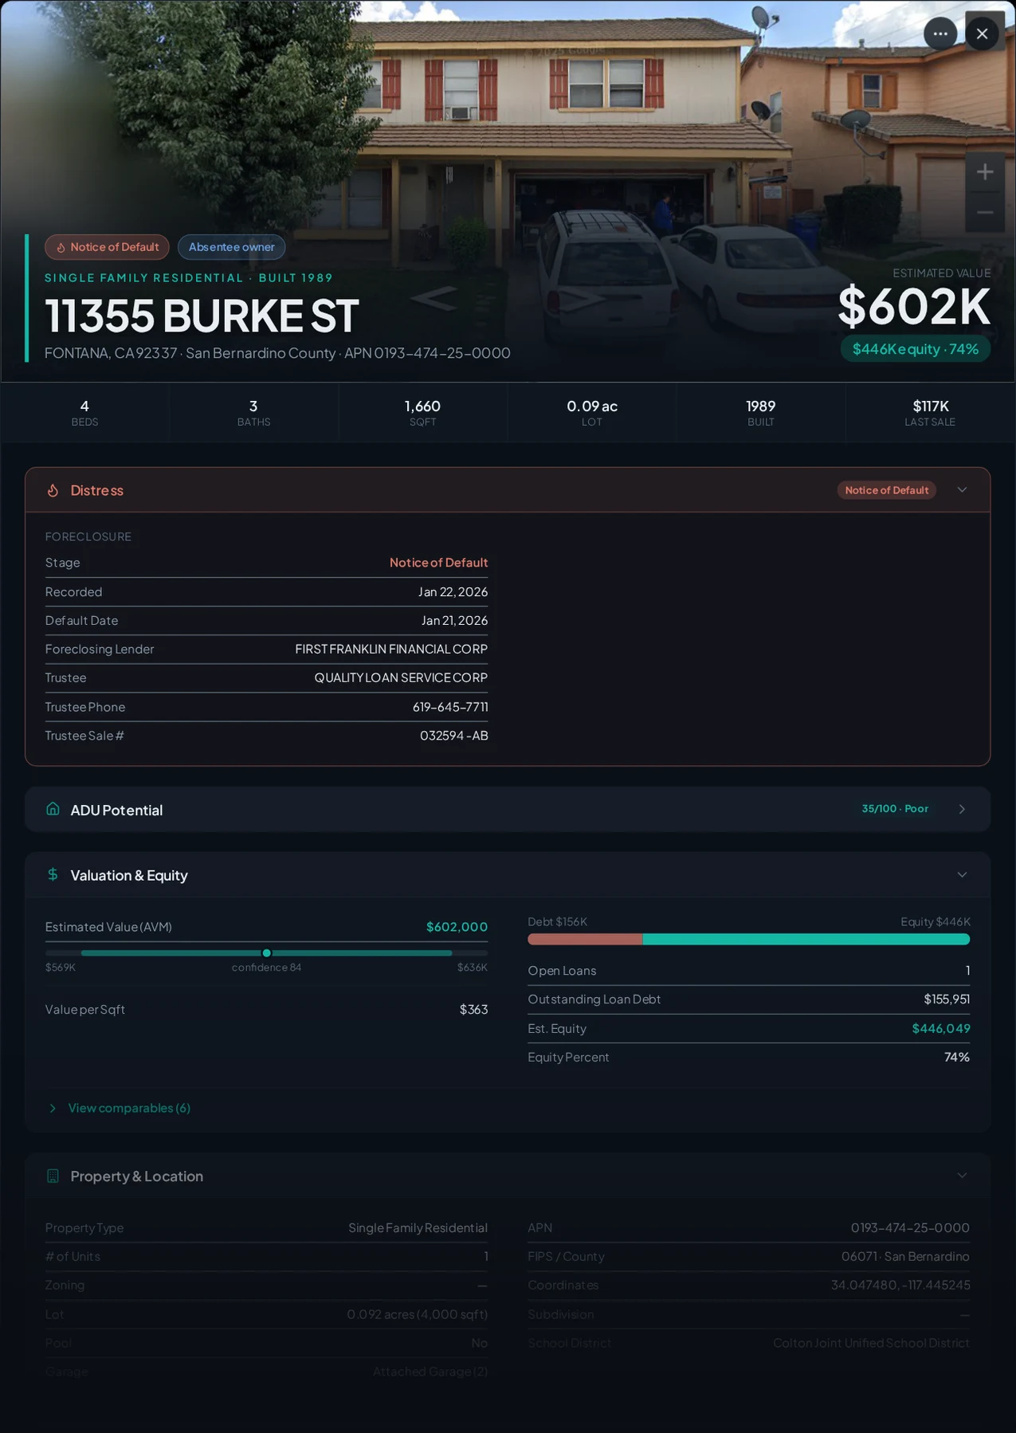
Task: Zoom in with the plus button
Action: click(985, 172)
